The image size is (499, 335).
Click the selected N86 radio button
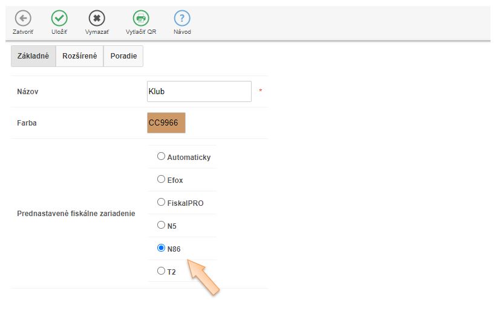pos(161,248)
